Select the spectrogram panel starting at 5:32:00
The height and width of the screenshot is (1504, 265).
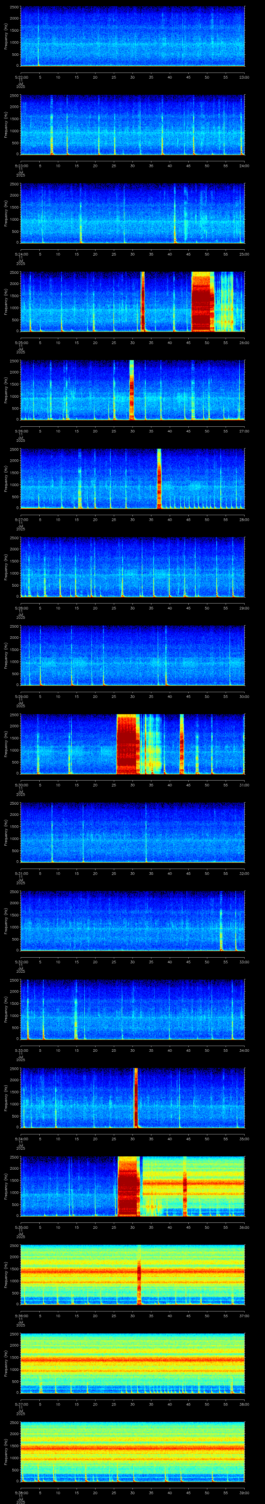click(132, 921)
